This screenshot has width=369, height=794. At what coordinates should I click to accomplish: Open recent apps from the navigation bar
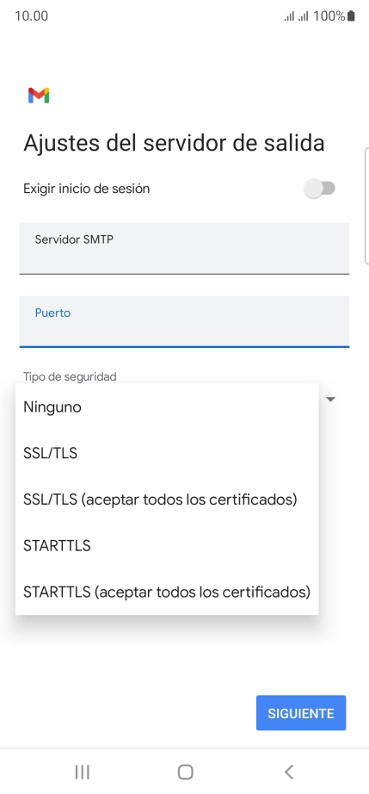tap(82, 772)
